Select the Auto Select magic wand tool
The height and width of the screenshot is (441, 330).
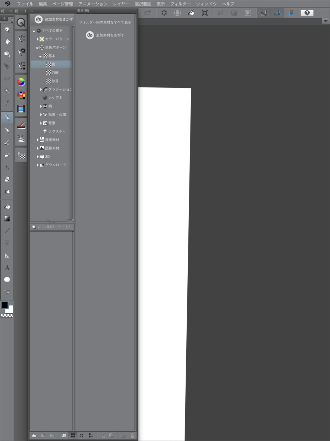7,91
